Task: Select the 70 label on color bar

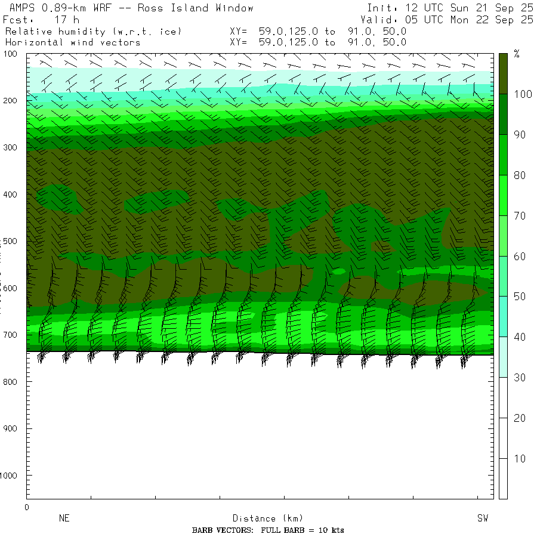Action: [x=520, y=216]
